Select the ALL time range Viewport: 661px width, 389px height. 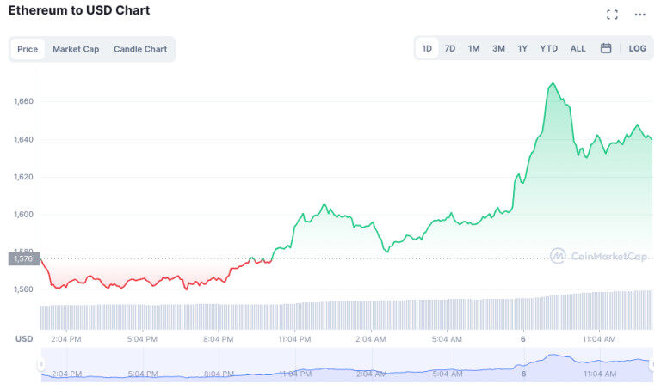(x=578, y=48)
